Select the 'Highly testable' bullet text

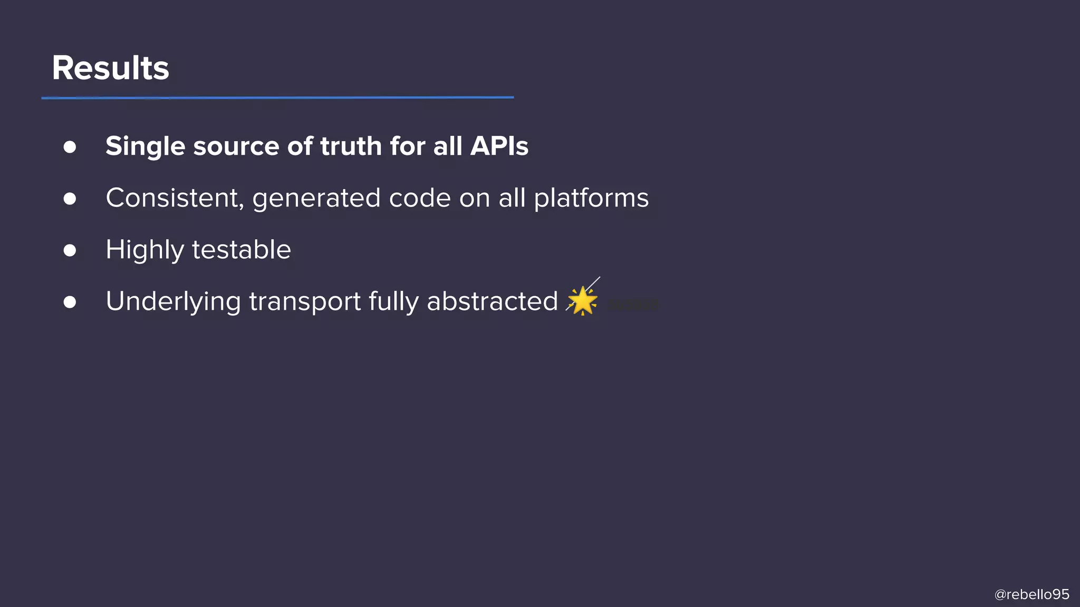tap(198, 250)
